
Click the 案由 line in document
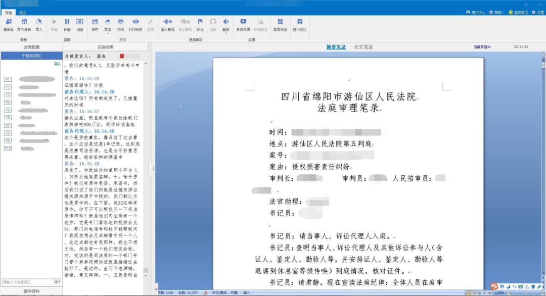[309, 167]
